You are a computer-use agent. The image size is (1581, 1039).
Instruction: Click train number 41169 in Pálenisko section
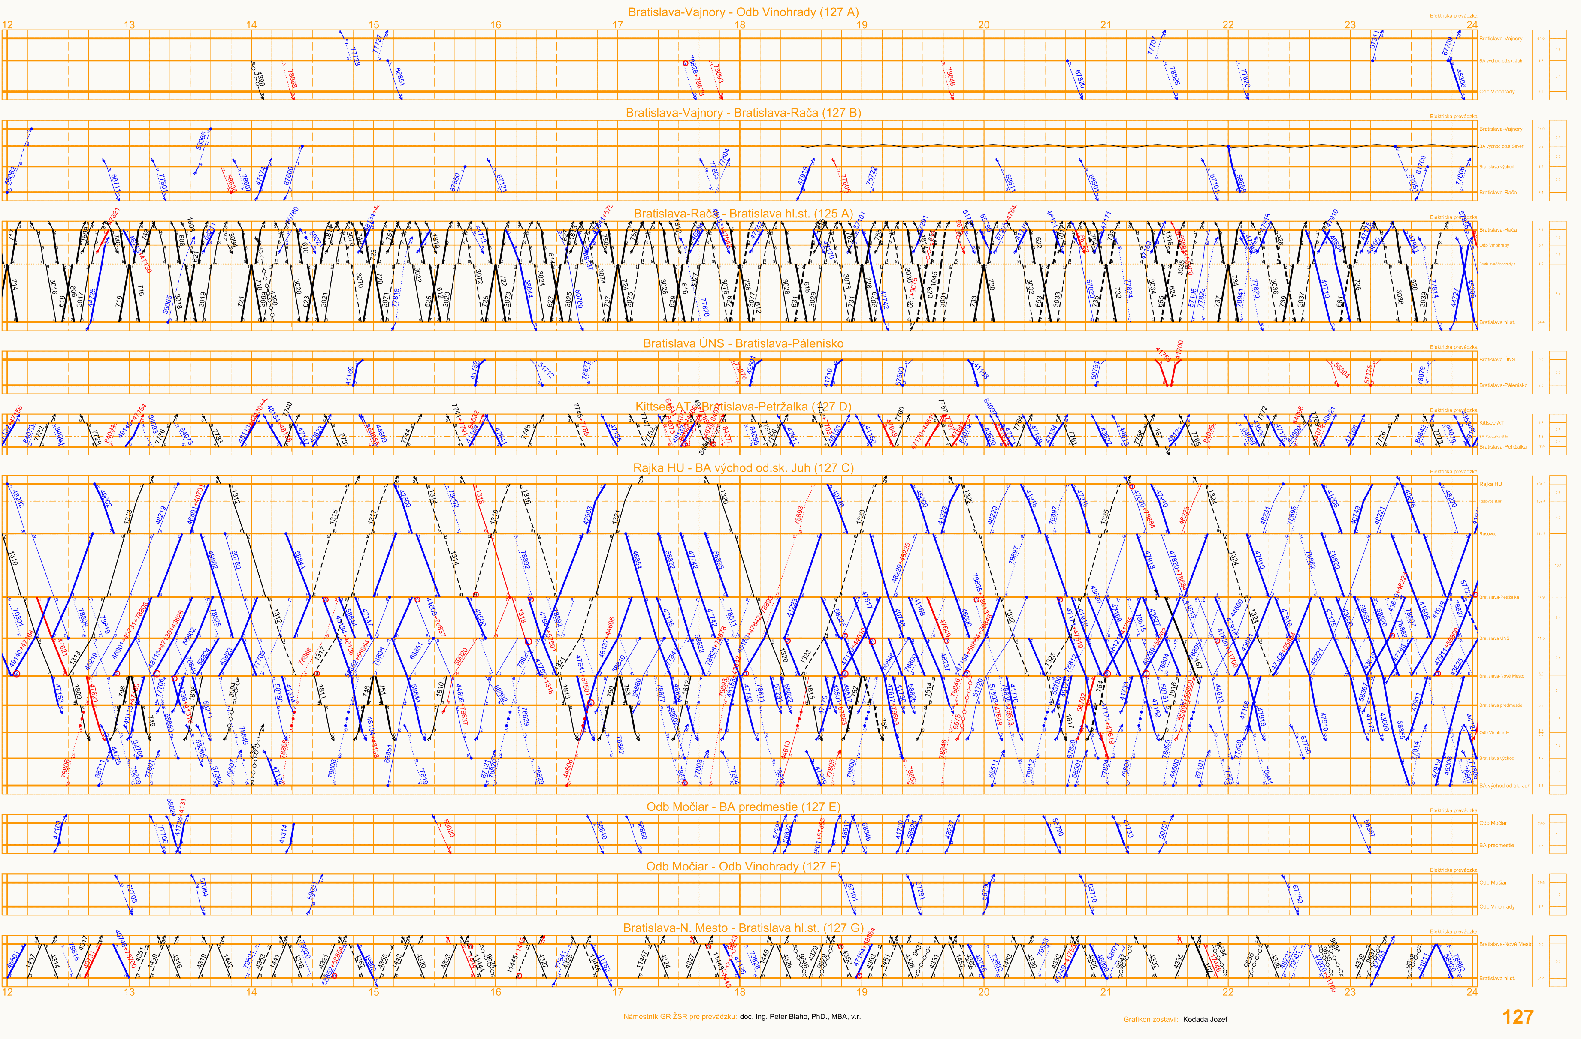pyautogui.click(x=350, y=376)
